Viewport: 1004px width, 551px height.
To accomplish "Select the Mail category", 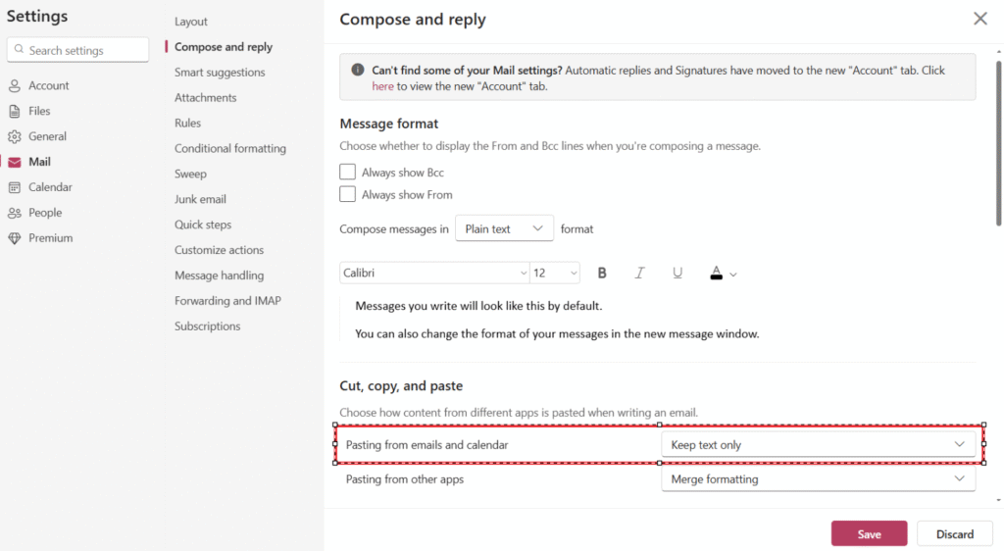I will (39, 162).
